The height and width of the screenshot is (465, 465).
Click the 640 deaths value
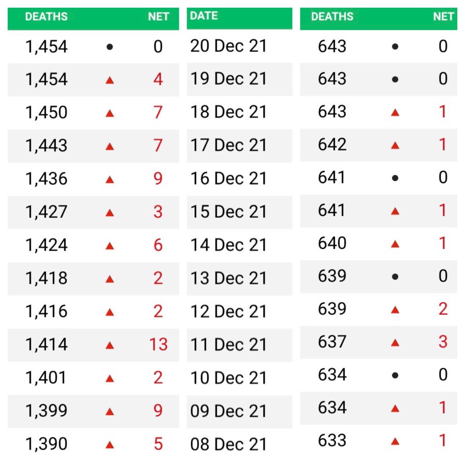click(x=332, y=243)
